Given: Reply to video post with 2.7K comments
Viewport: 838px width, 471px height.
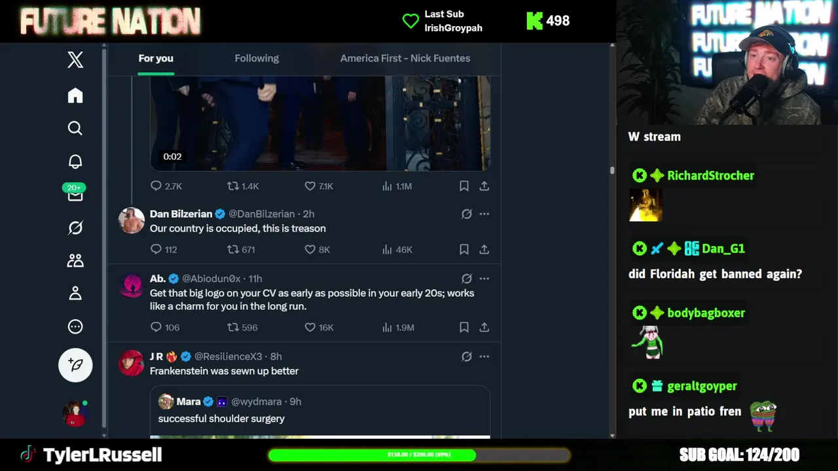Looking at the screenshot, I should click(166, 186).
